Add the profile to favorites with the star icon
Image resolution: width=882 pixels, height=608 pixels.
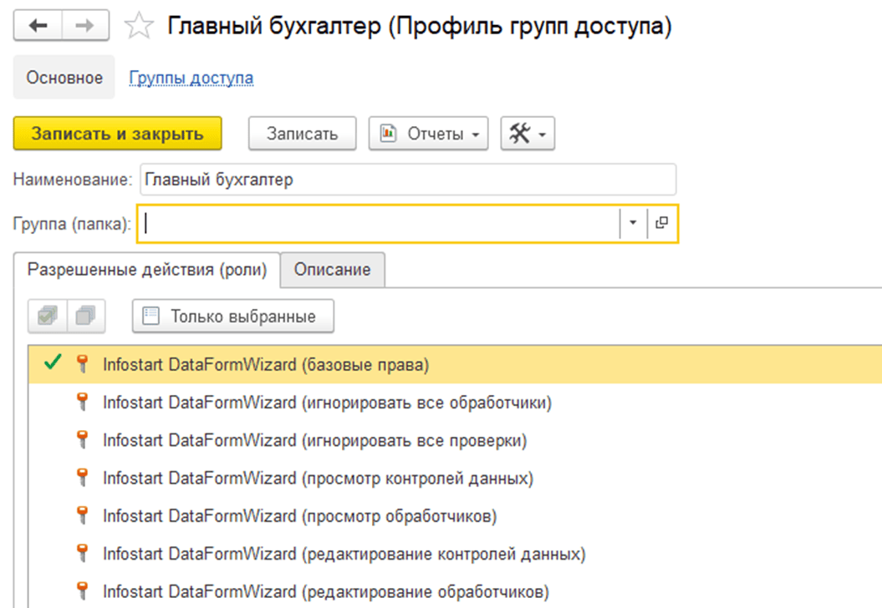(139, 26)
